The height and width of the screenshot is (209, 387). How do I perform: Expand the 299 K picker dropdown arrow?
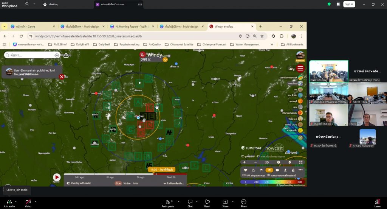165,59
